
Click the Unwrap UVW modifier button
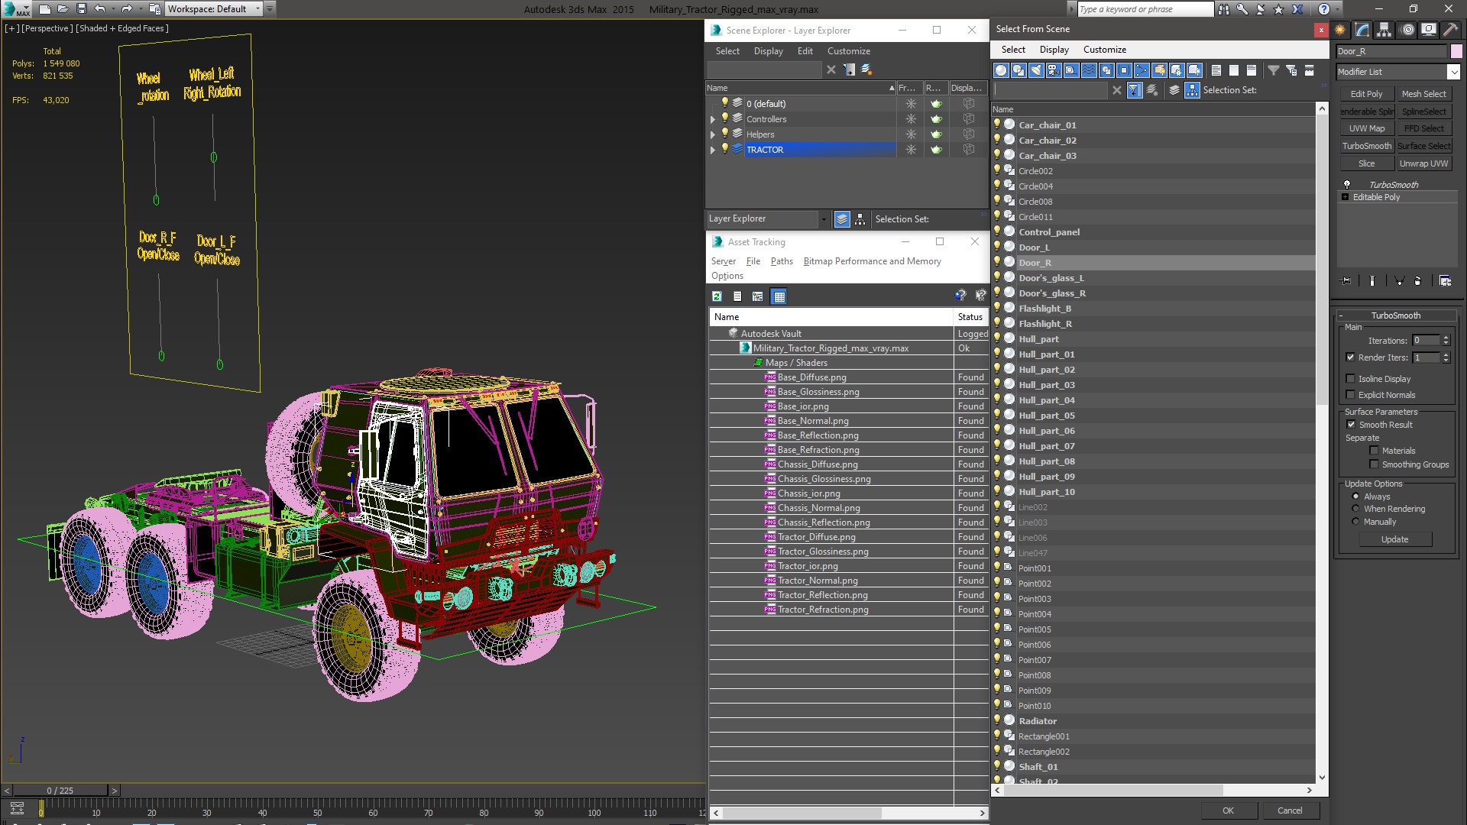[x=1423, y=163]
